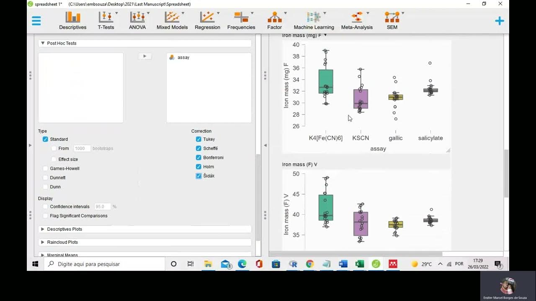Click the confidence interval percent field
Image resolution: width=536 pixels, height=301 pixels.
click(x=103, y=207)
